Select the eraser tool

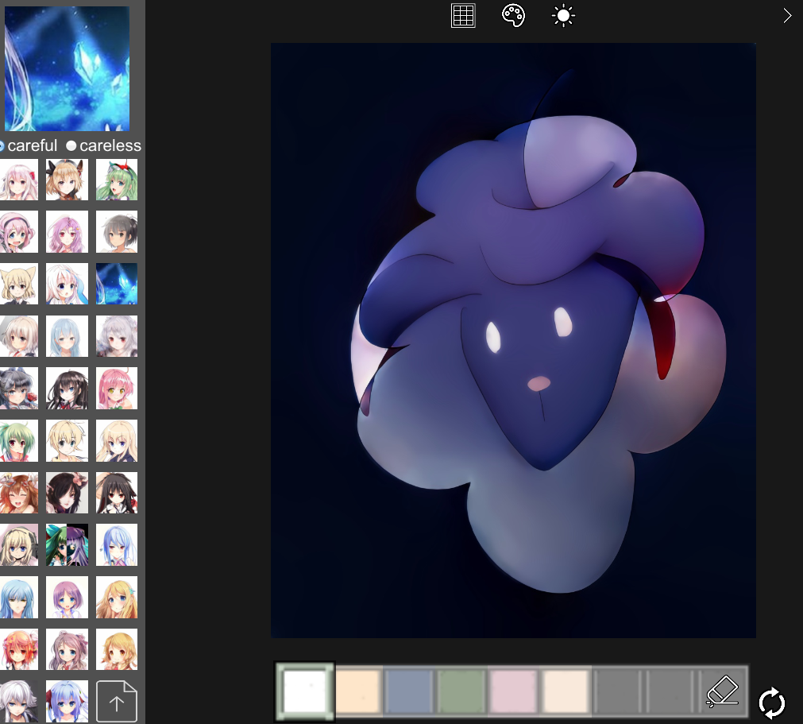point(723,691)
